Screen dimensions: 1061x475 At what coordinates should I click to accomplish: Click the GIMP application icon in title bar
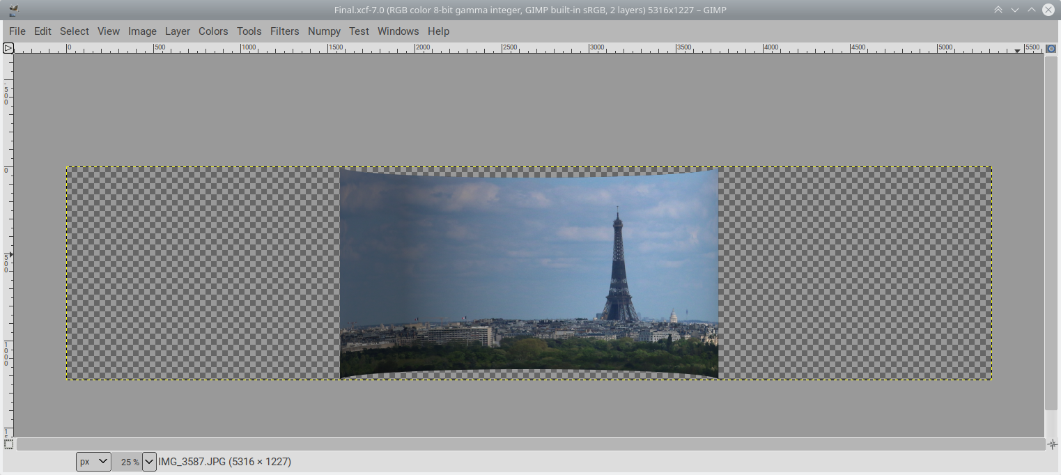pos(13,10)
